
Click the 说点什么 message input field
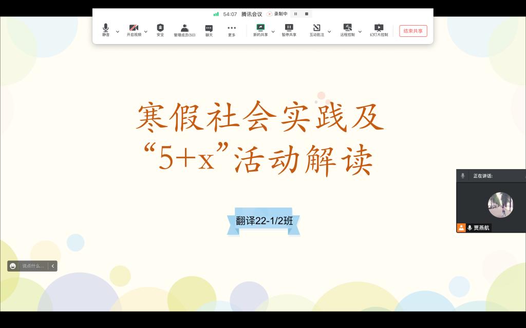pyautogui.click(x=33, y=266)
